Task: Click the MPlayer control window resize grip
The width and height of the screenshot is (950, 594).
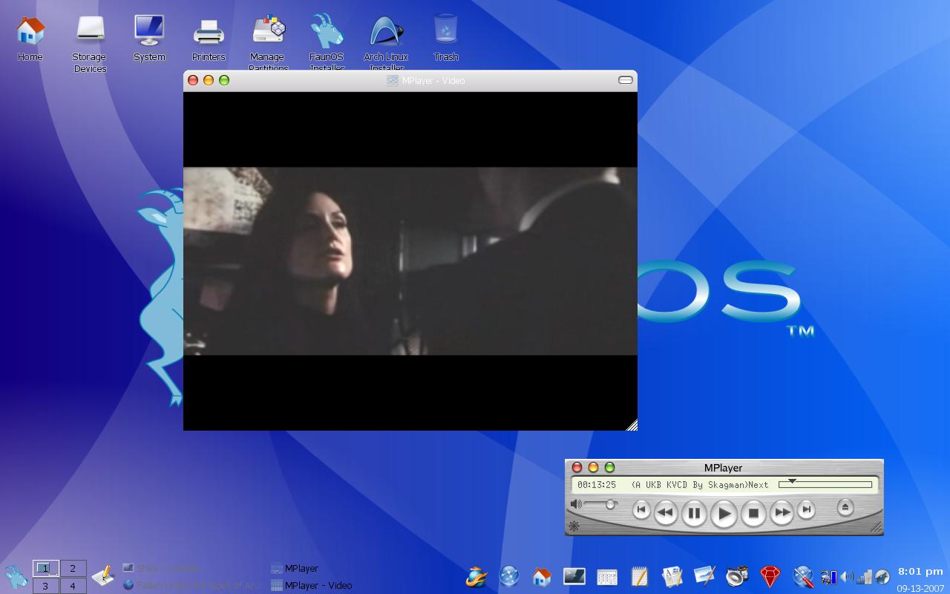Action: point(877,528)
